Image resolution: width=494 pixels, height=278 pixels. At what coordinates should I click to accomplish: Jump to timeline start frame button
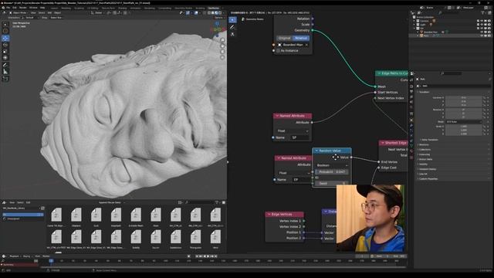pyautogui.click(x=197, y=256)
